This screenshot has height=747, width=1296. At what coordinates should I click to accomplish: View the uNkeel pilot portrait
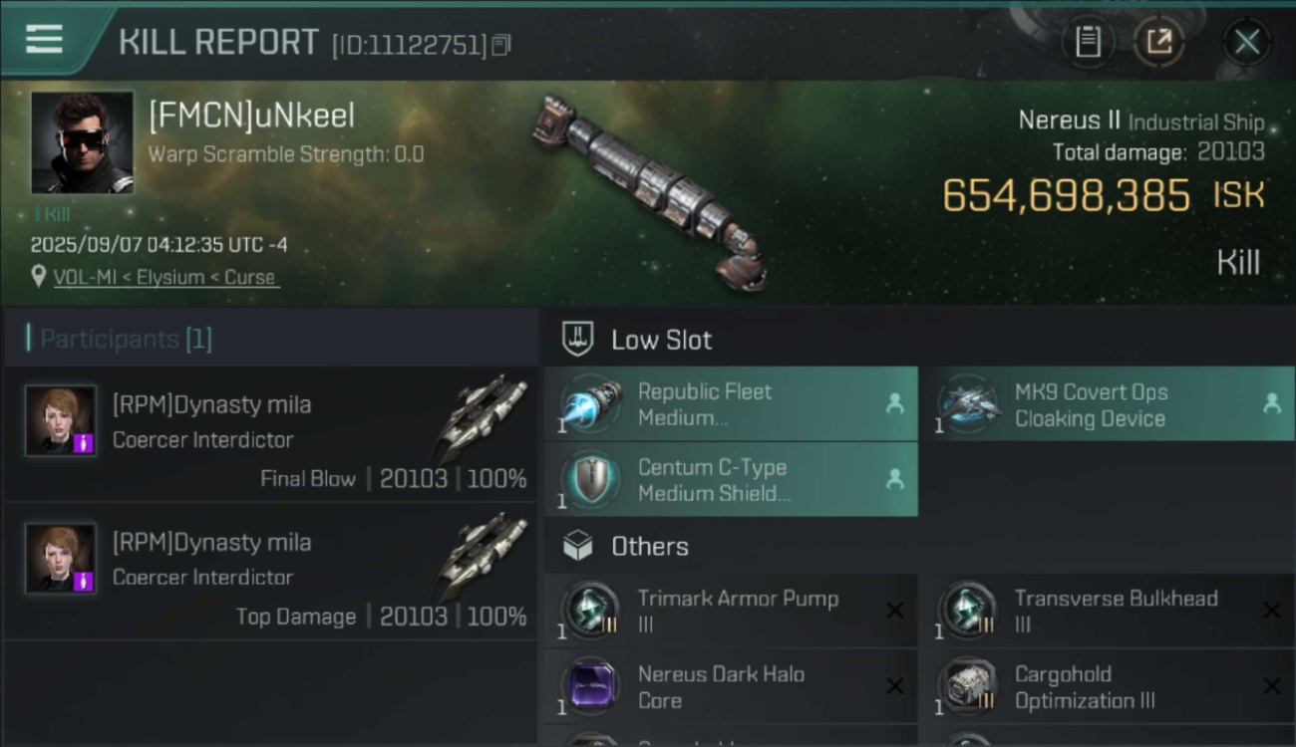[x=82, y=142]
